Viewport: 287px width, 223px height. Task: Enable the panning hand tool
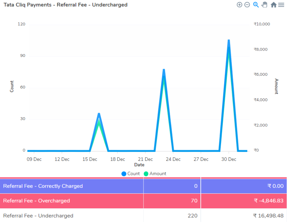[x=264, y=5]
